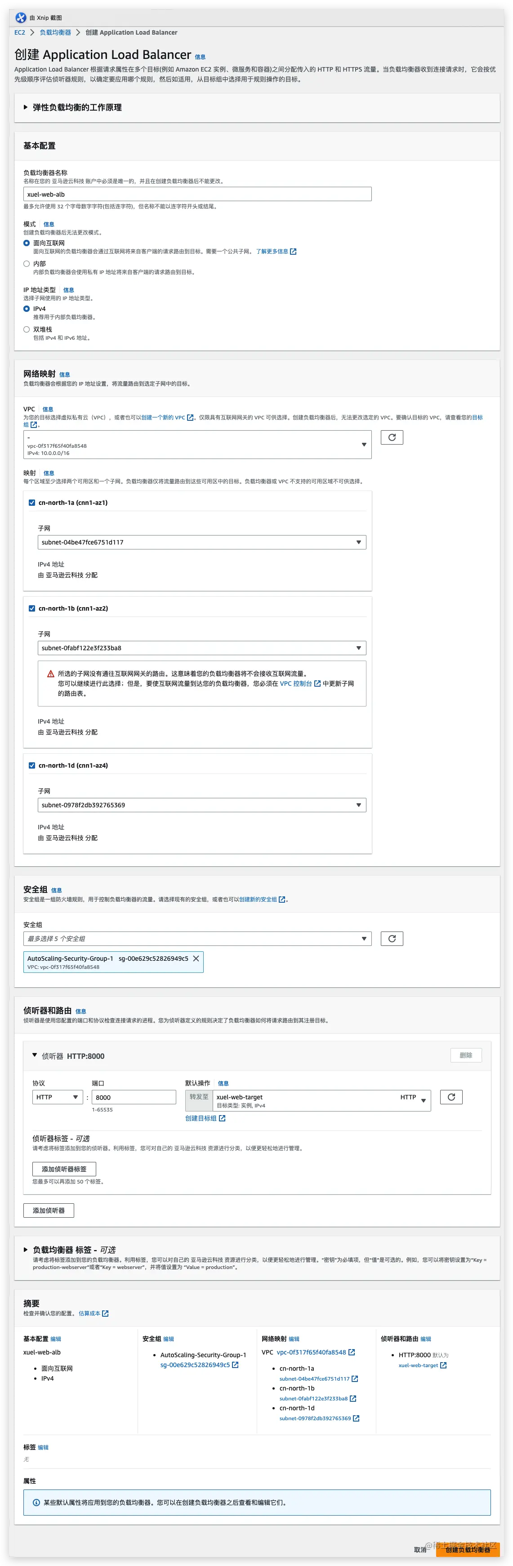
Task: Open subnet-04be47fce6751d117 summary link
Action: [314, 1379]
